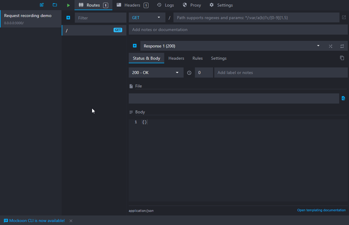349x225 pixels.
Task: Toggle sequential response mode icon
Action: click(342, 46)
